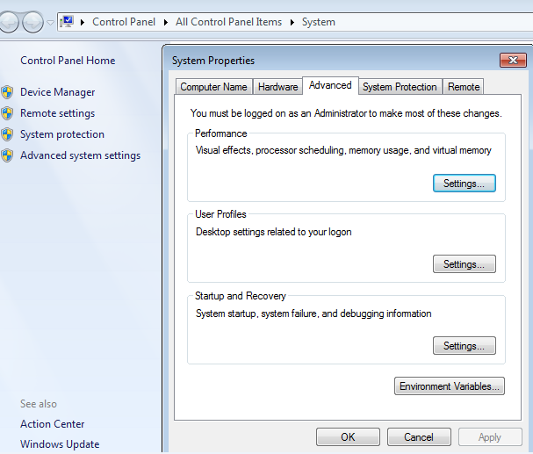
Task: Click the computer icon in the address bar
Action: [67, 21]
